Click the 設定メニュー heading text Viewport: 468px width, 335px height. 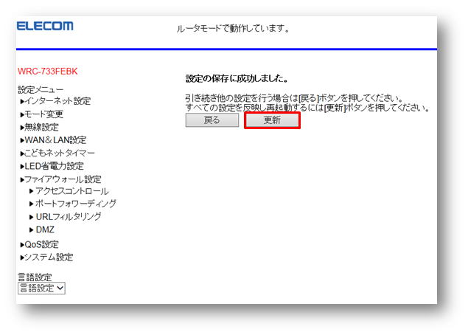click(41, 89)
